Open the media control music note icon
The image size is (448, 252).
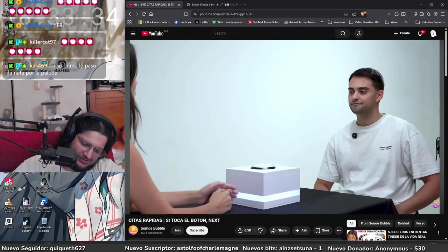click(415, 14)
